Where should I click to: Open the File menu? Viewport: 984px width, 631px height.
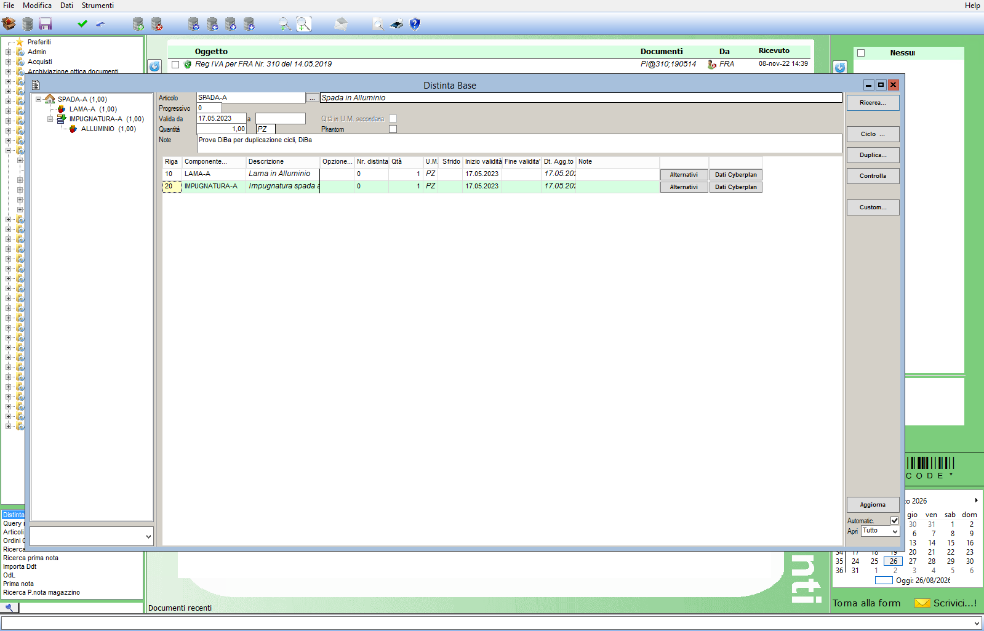click(x=9, y=6)
